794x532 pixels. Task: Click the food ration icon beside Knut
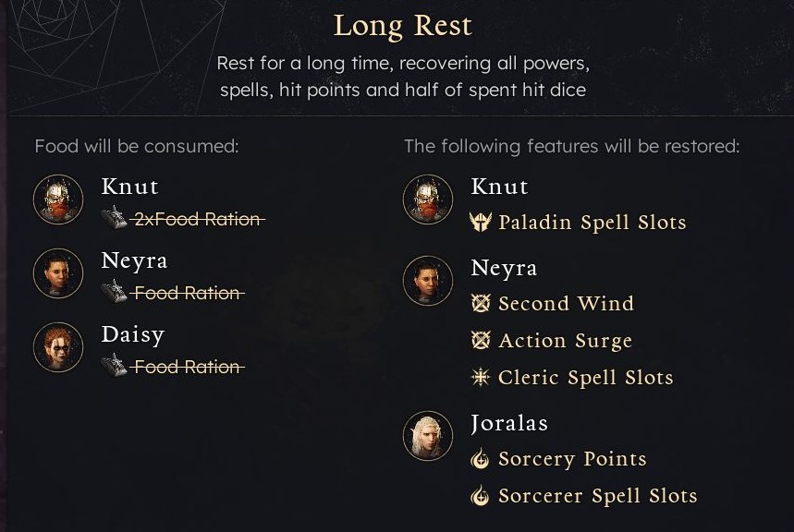[114, 219]
